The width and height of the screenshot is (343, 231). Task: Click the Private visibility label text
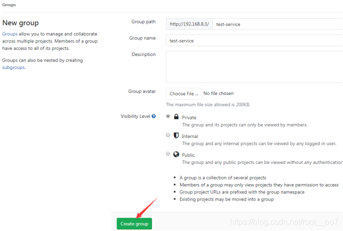pyautogui.click(x=189, y=117)
